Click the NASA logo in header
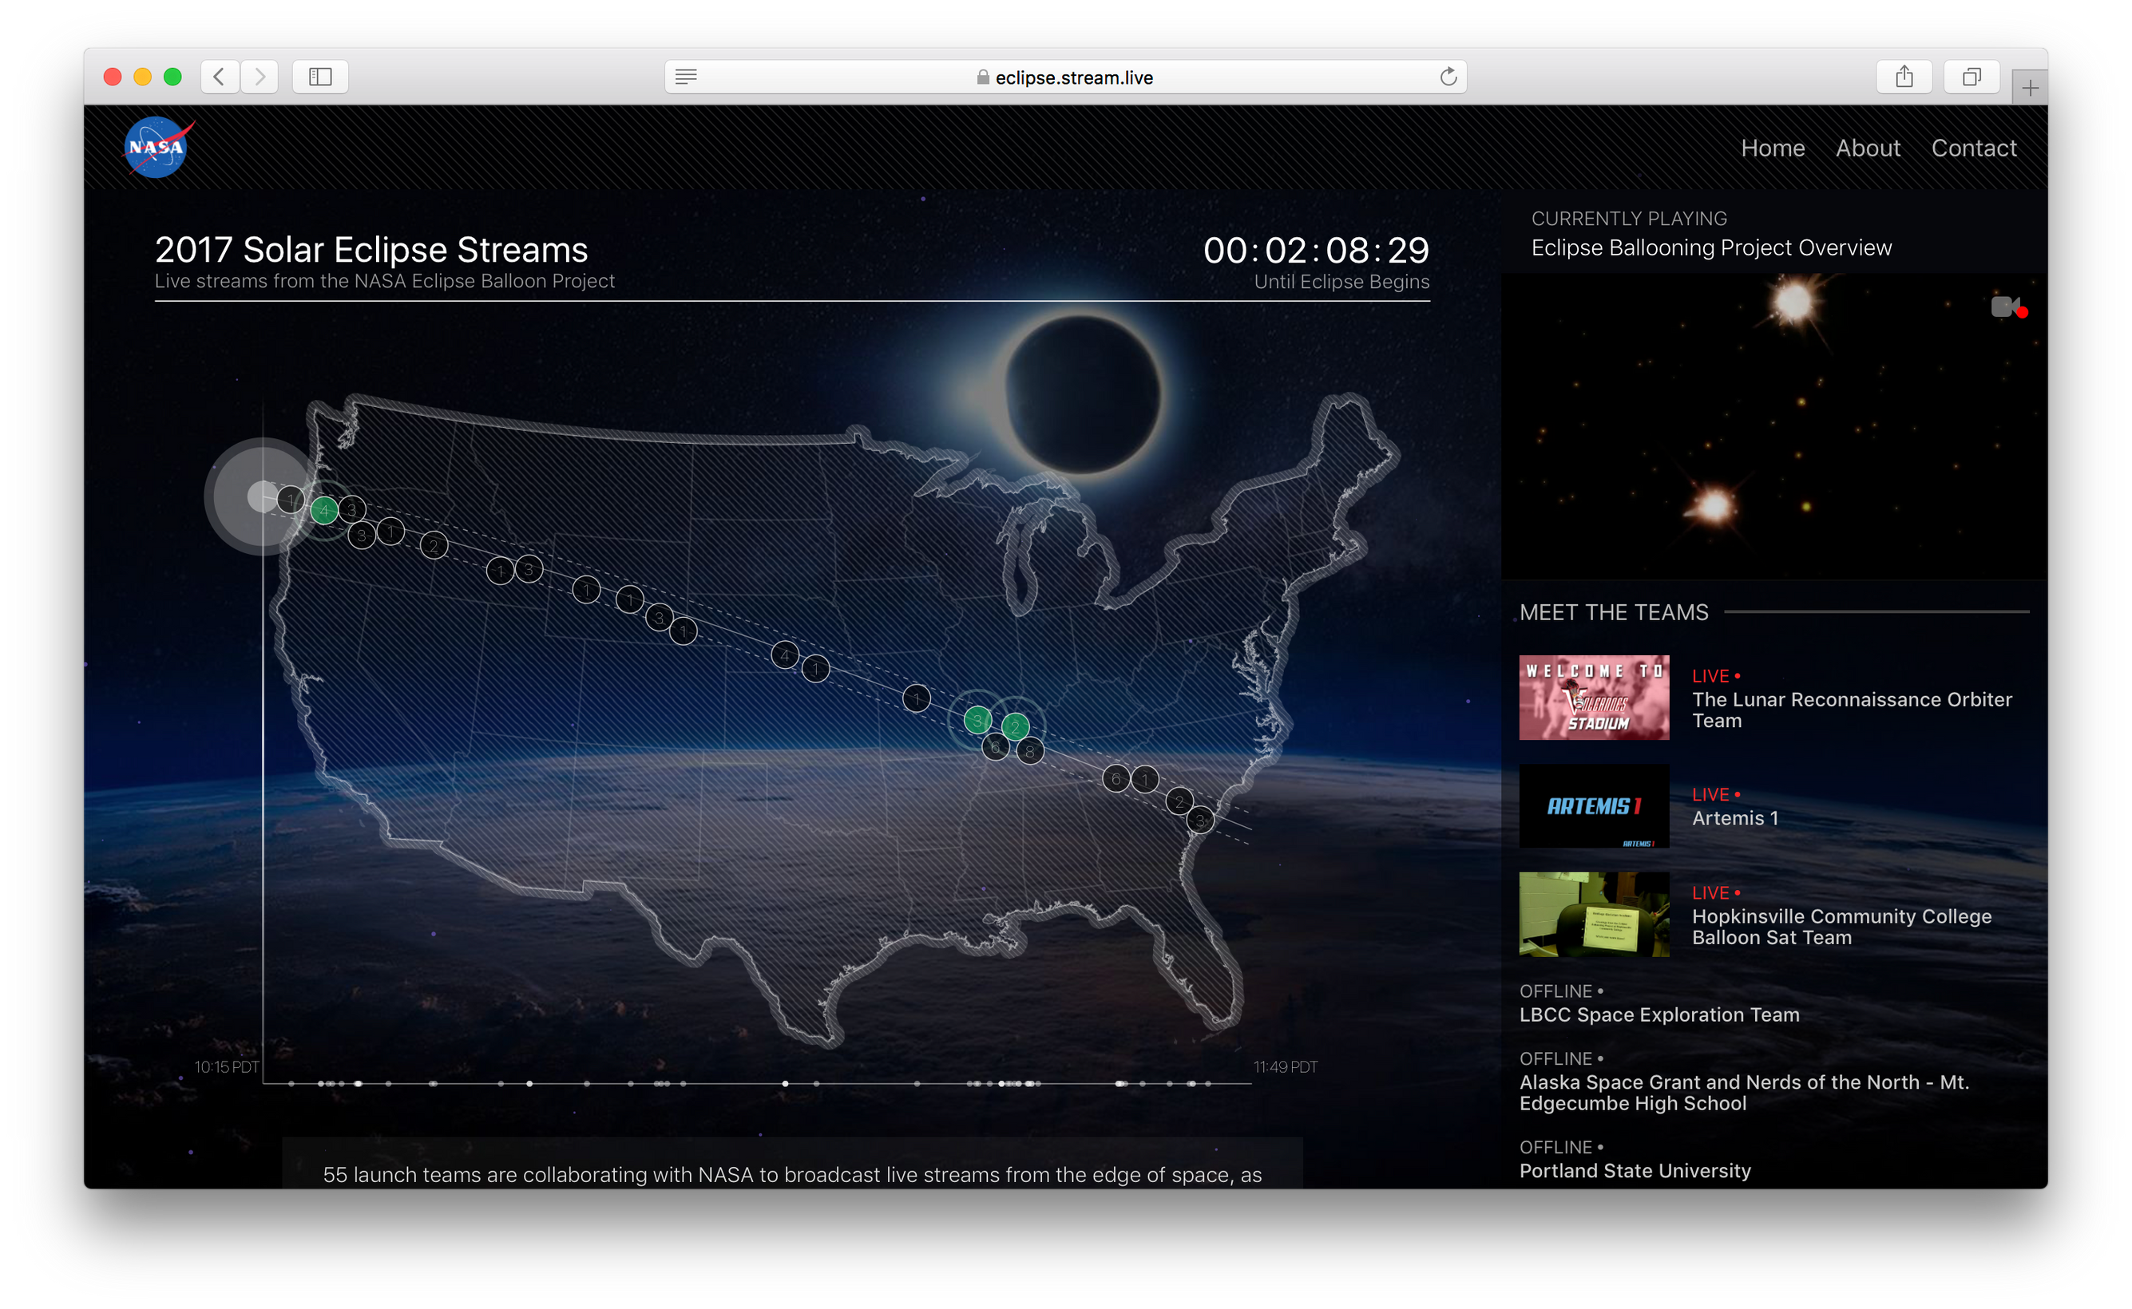Viewport: 2132px width, 1309px height. click(x=157, y=147)
